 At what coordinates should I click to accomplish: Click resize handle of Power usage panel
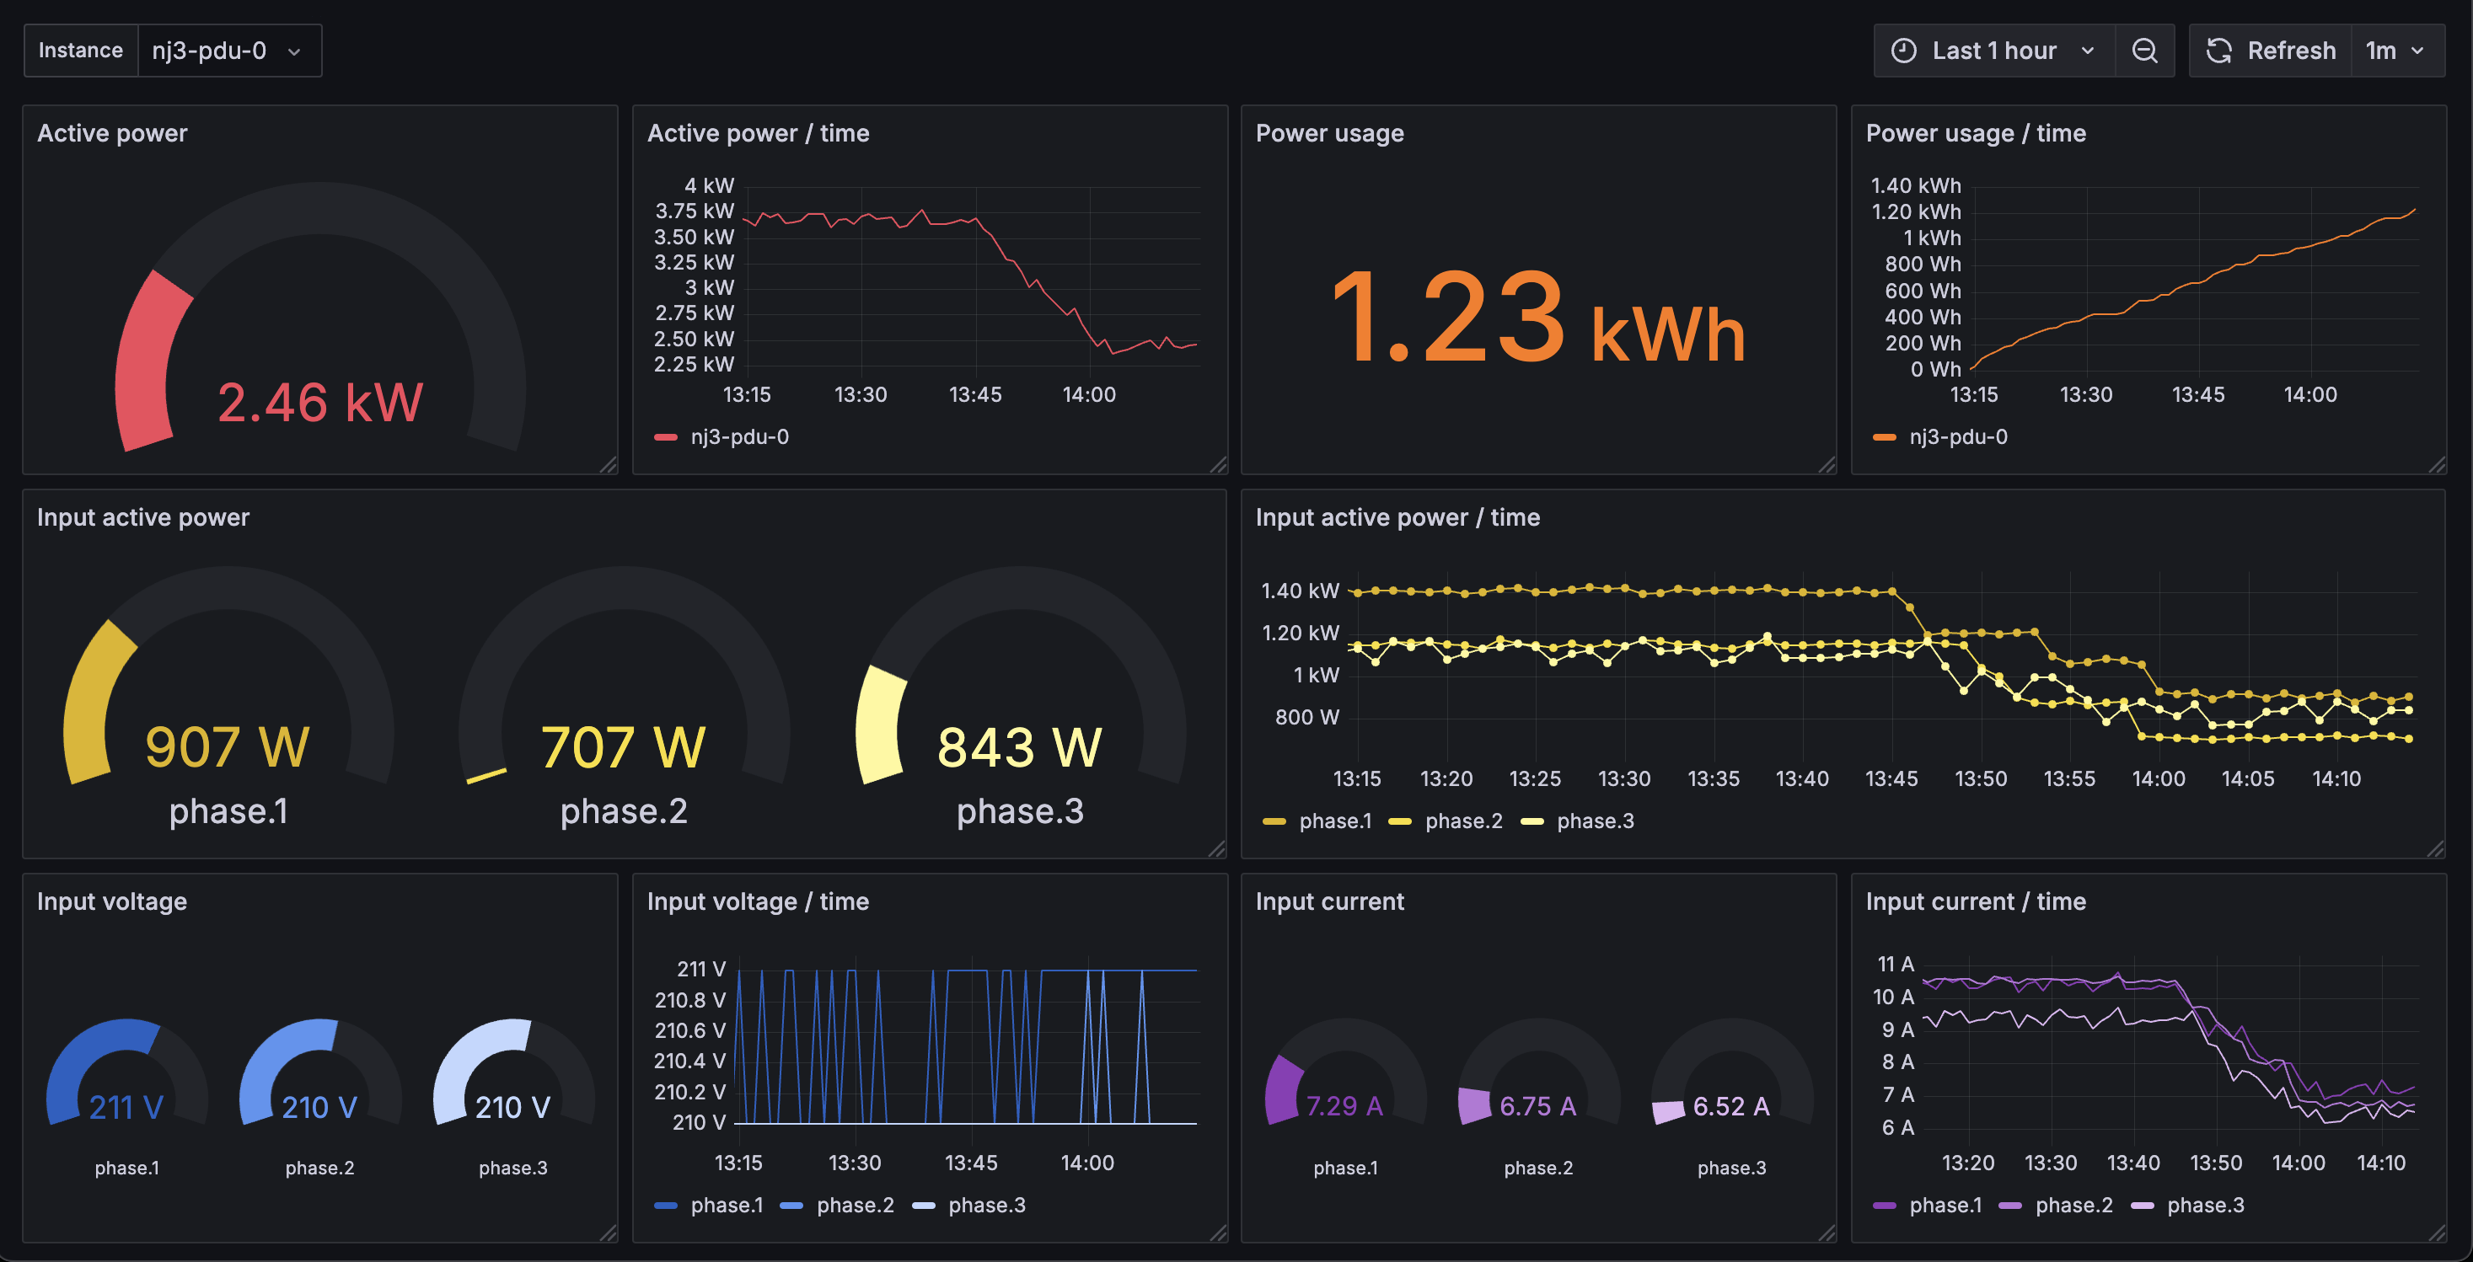[x=1827, y=465]
